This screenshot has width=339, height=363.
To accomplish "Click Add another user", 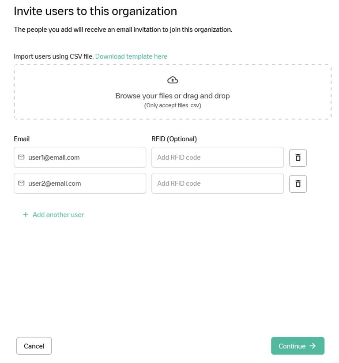I will pyautogui.click(x=58, y=215).
